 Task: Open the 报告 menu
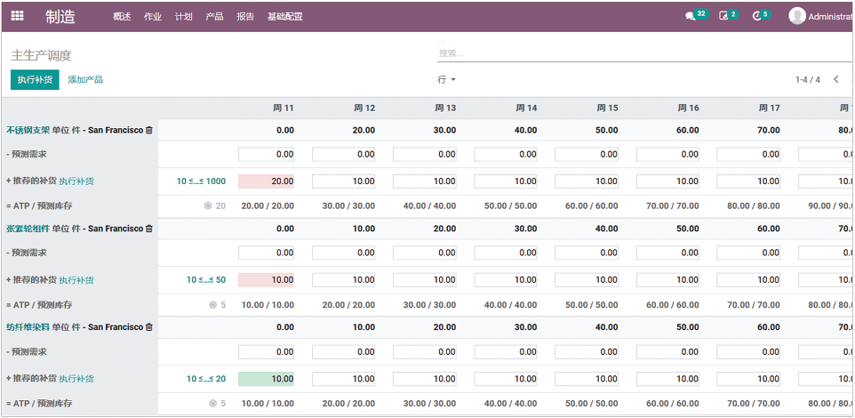tap(245, 17)
